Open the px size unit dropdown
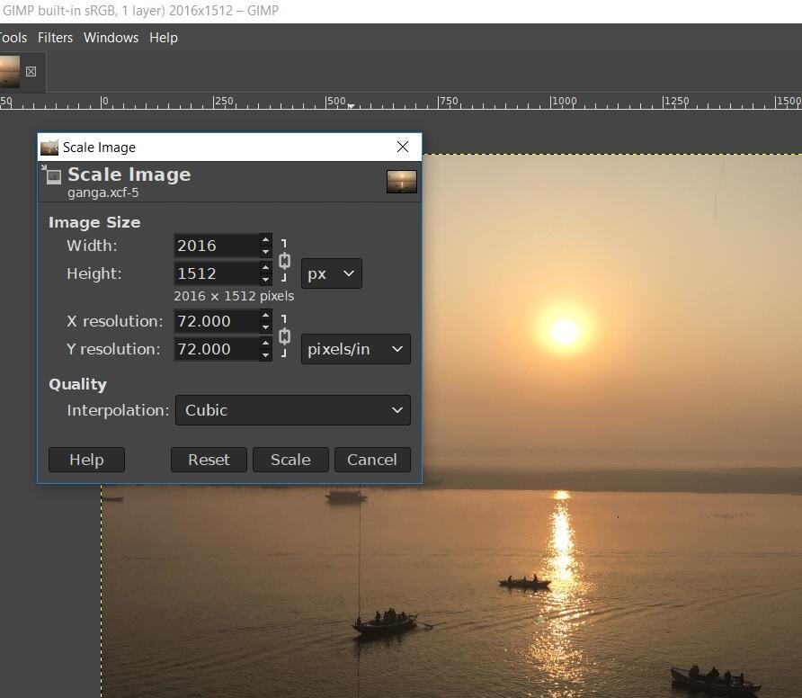Image resolution: width=802 pixels, height=698 pixels. click(x=332, y=273)
